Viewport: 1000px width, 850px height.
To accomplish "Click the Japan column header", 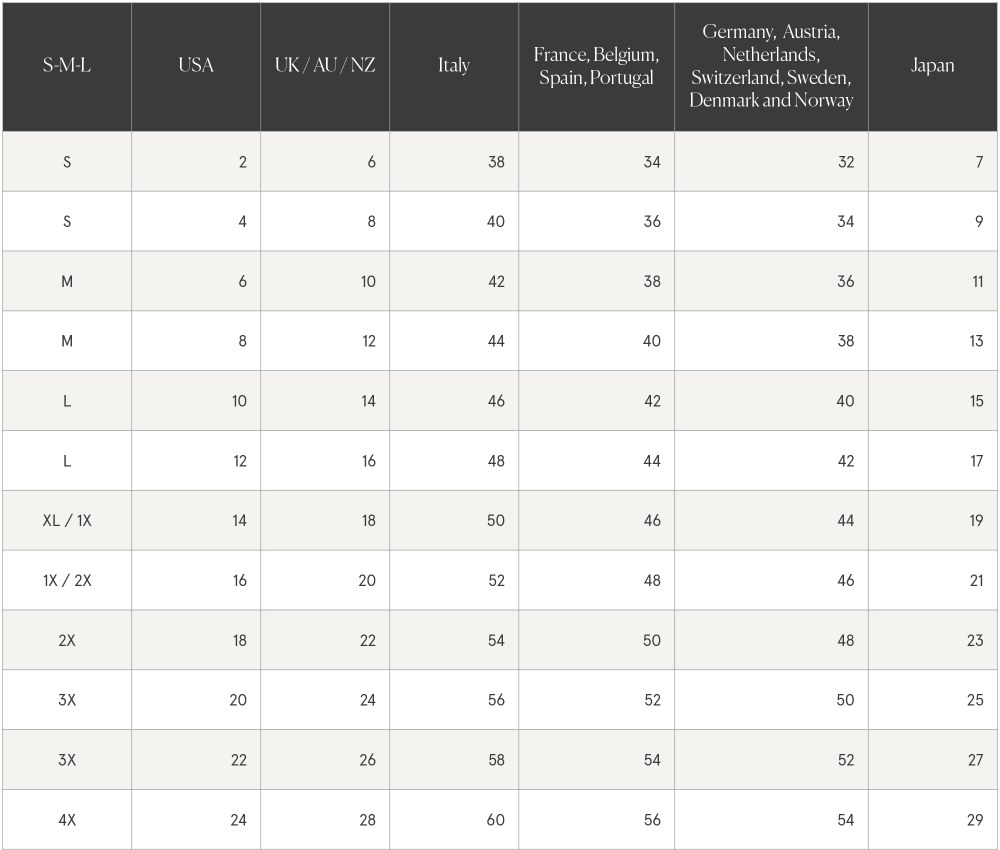I will pyautogui.click(x=932, y=65).
